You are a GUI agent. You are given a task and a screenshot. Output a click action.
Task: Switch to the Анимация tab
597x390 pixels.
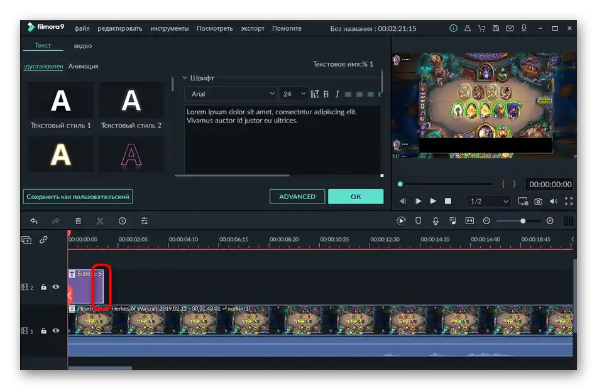click(83, 66)
